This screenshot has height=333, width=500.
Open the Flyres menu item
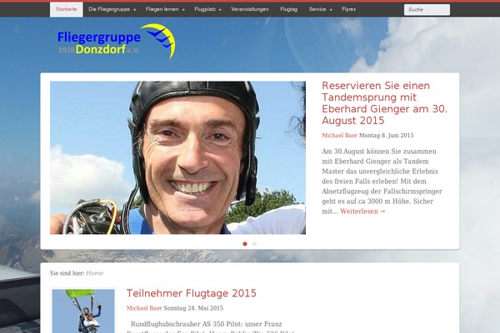349,9
